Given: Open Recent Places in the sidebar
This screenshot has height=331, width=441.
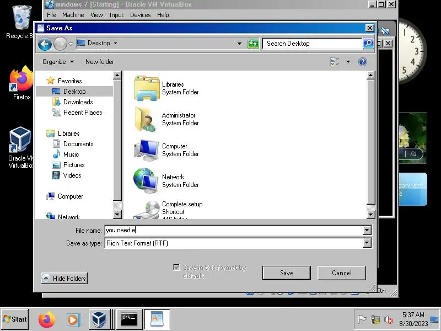Looking at the screenshot, I should (83, 113).
